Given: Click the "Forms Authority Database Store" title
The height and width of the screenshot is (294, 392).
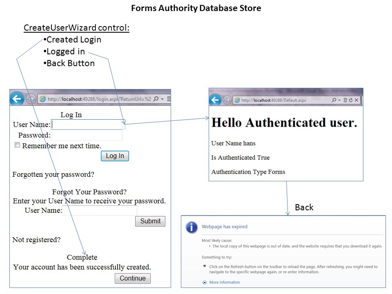Looking at the screenshot, I should tap(196, 8).
